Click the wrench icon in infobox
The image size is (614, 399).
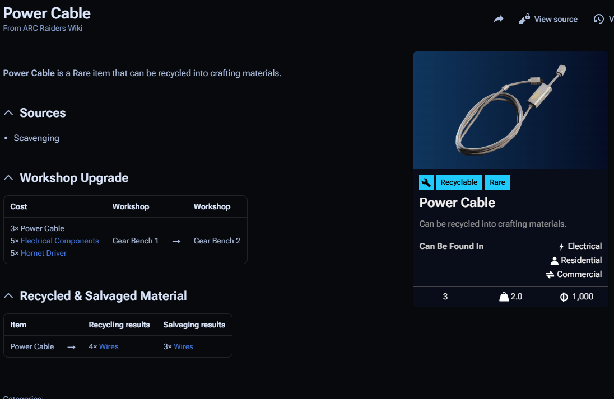[426, 182]
